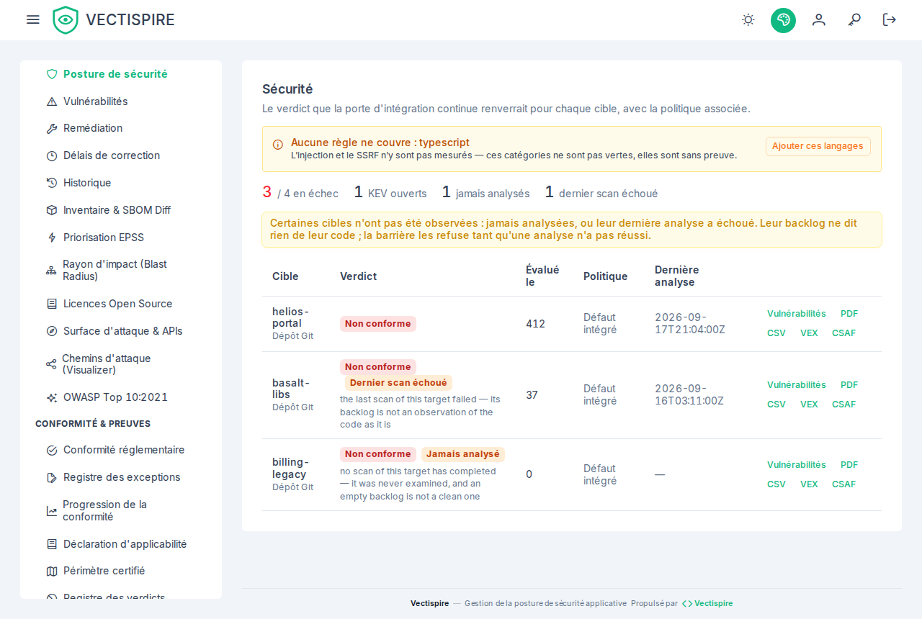Open the color palette theme picker
The image size is (922, 619).
click(783, 20)
